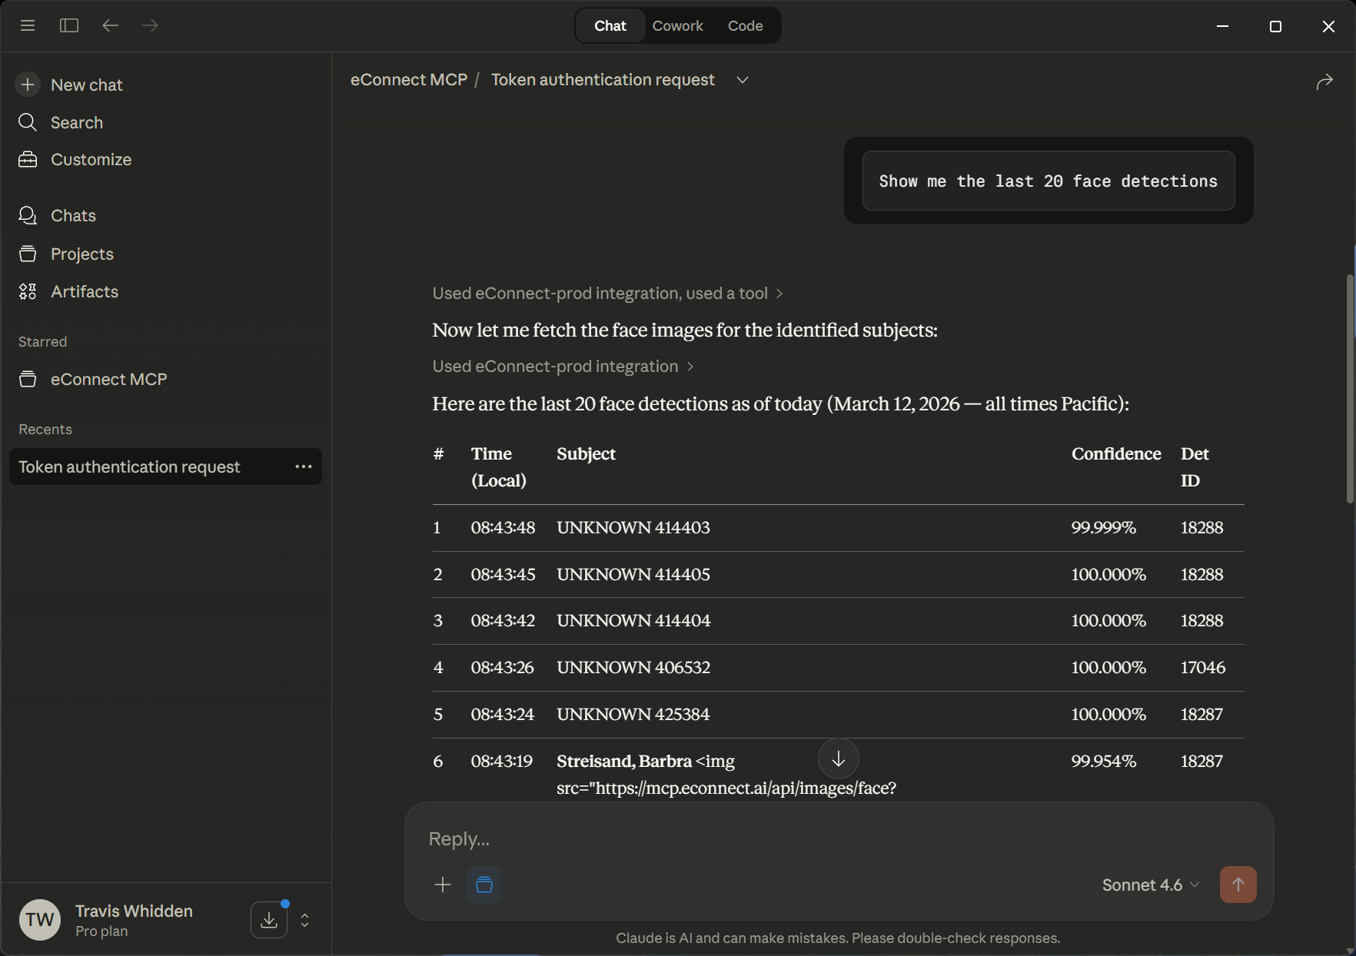Share the conversation with the share arrow
Viewport: 1356px width, 956px height.
click(x=1325, y=81)
